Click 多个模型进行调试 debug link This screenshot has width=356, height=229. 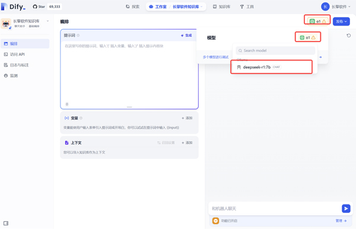click(215, 57)
